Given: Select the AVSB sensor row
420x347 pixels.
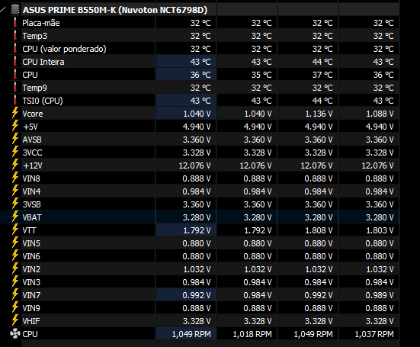Looking at the screenshot, I should (204, 140).
